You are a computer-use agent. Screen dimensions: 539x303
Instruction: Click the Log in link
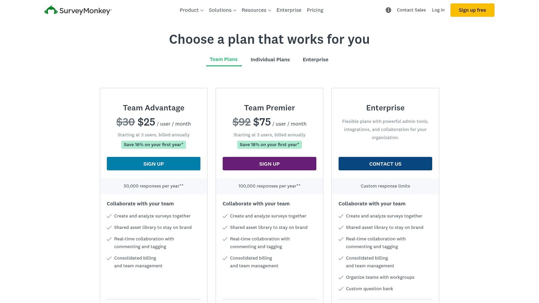point(438,10)
